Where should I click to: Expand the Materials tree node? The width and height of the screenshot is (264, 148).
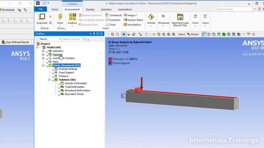[x=43, y=55]
